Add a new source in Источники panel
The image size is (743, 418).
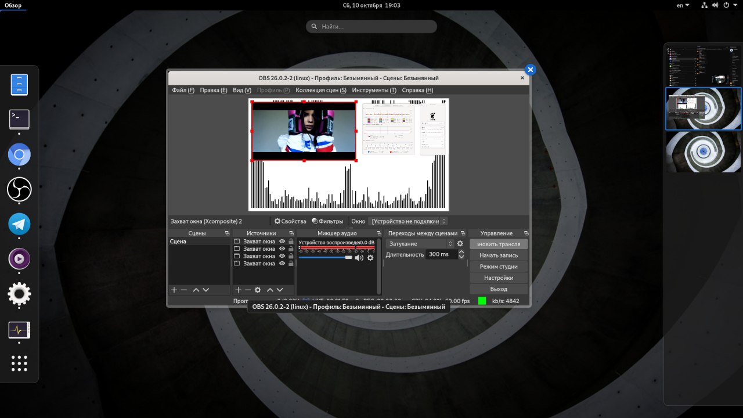238,290
